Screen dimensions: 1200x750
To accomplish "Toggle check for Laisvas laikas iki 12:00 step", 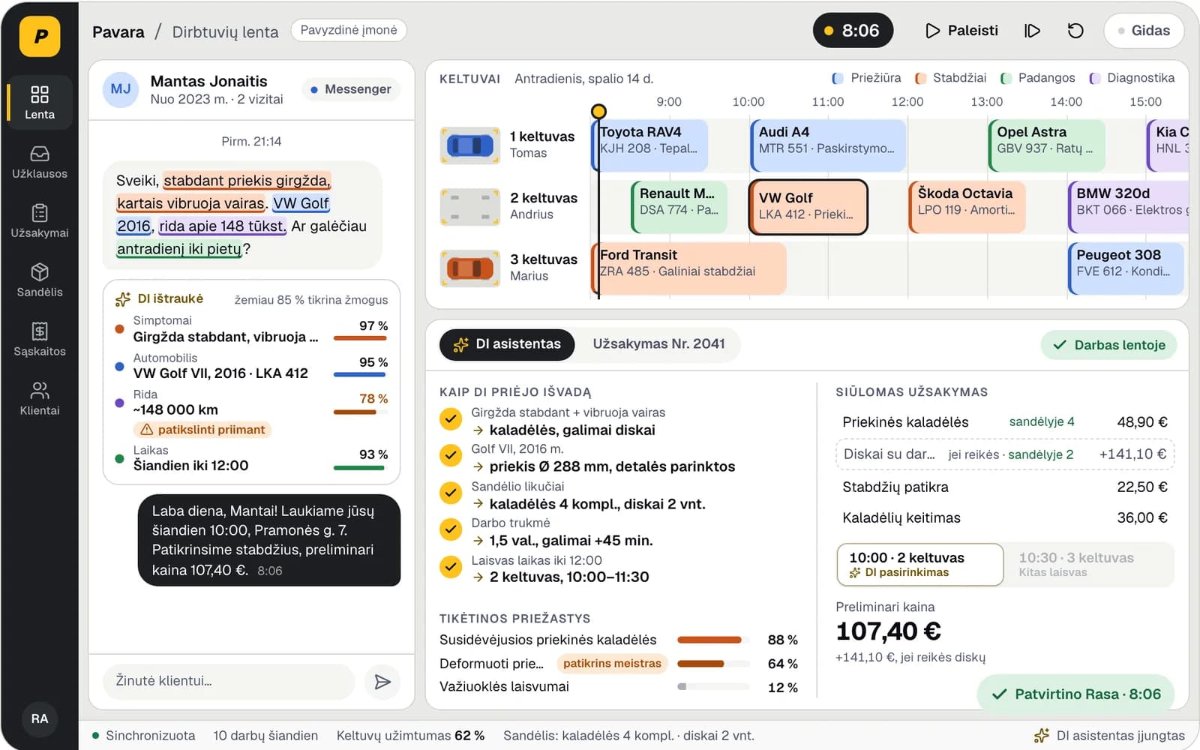I will tap(451, 566).
